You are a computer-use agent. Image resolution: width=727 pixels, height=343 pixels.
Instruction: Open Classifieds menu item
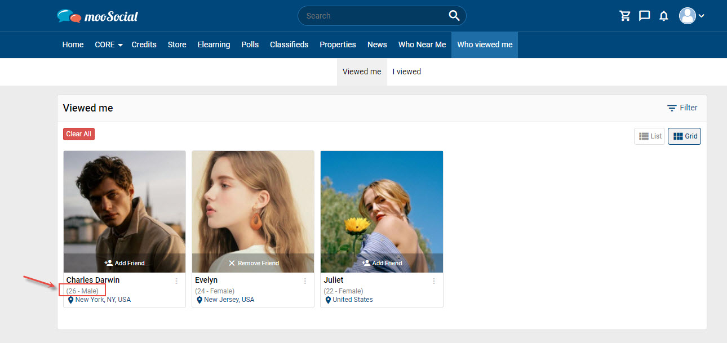(289, 44)
